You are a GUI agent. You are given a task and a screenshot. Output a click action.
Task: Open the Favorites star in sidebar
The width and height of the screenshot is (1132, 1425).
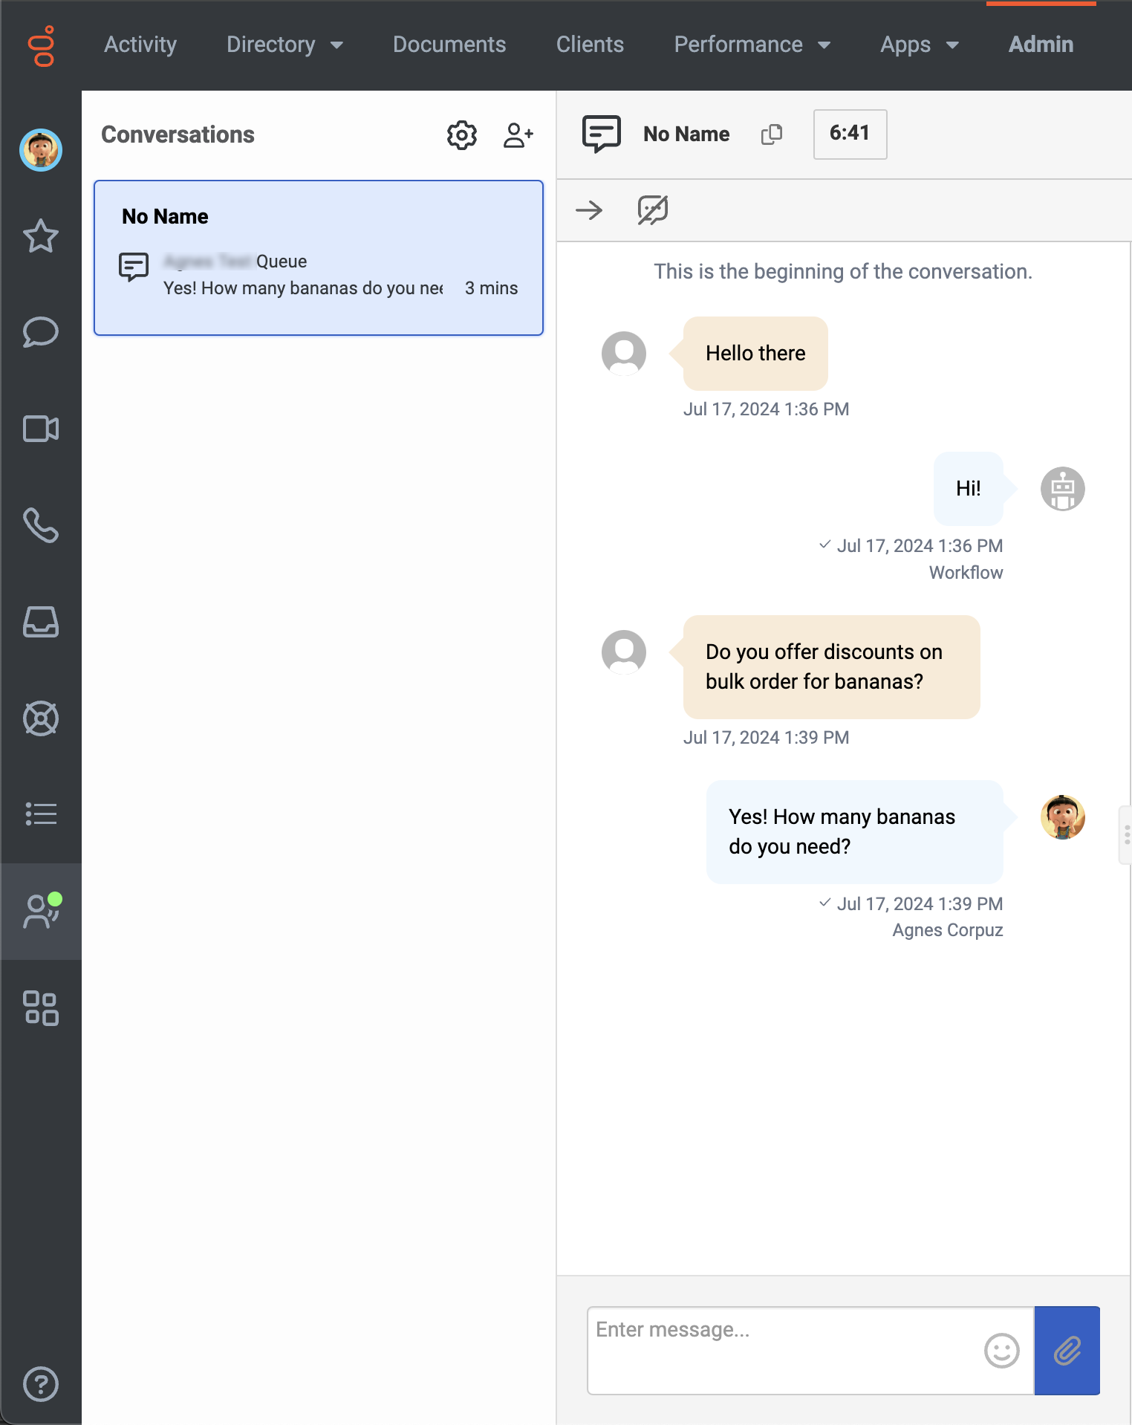tap(41, 236)
